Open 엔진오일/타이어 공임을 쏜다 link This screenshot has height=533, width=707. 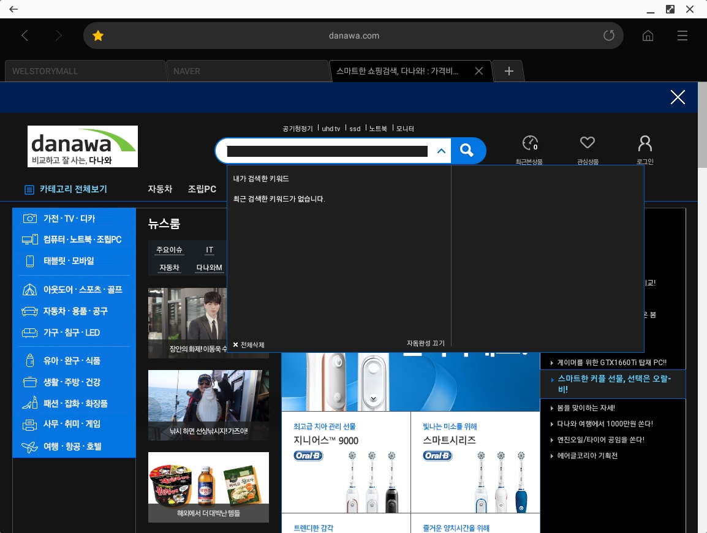pos(600,440)
